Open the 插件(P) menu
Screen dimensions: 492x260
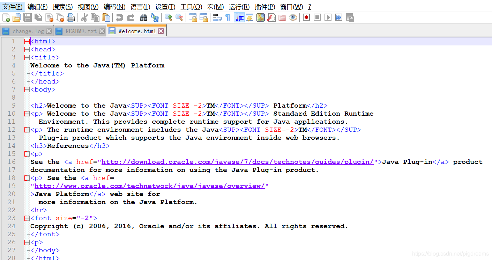(x=265, y=7)
